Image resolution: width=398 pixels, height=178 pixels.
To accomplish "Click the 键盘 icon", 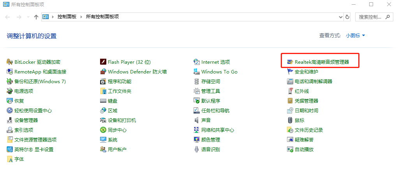I will click(103, 101).
